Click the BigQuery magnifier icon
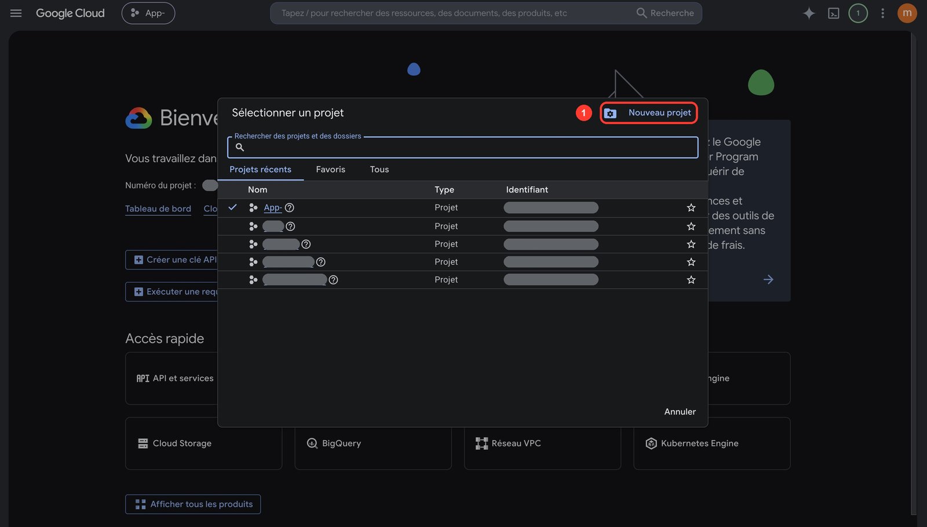927x527 pixels. point(312,444)
